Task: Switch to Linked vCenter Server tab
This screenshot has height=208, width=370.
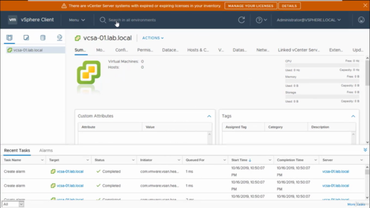Action: coord(299,50)
